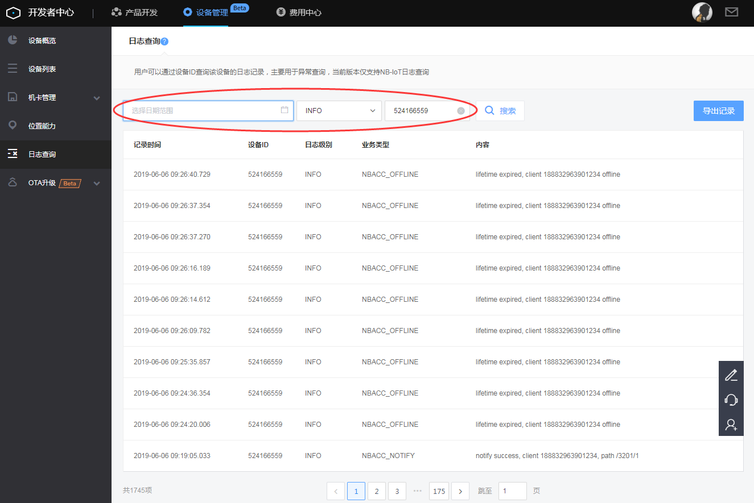Focus the 跳至 page number input
Image resolution: width=754 pixels, height=503 pixels.
(x=513, y=491)
